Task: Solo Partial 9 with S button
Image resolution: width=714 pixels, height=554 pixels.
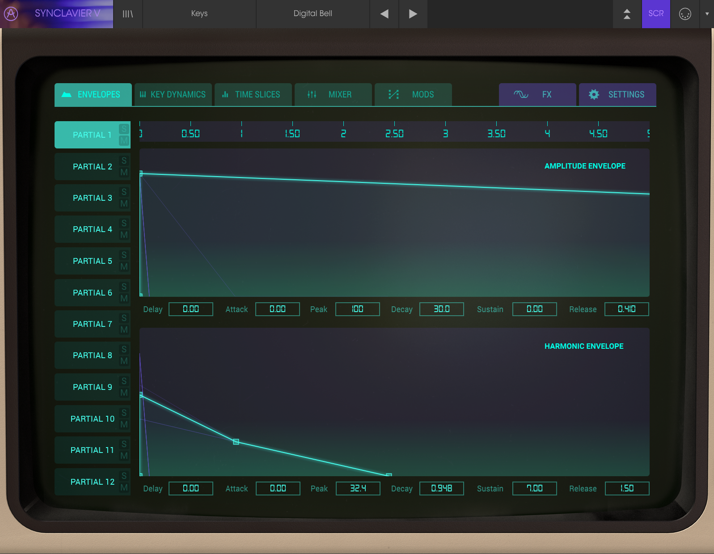Action: tap(124, 381)
